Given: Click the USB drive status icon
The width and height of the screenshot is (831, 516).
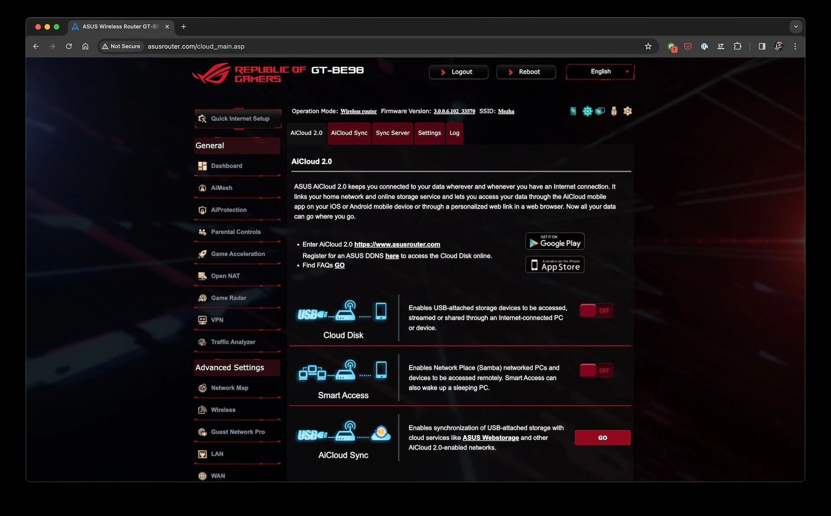Looking at the screenshot, I should click(614, 111).
